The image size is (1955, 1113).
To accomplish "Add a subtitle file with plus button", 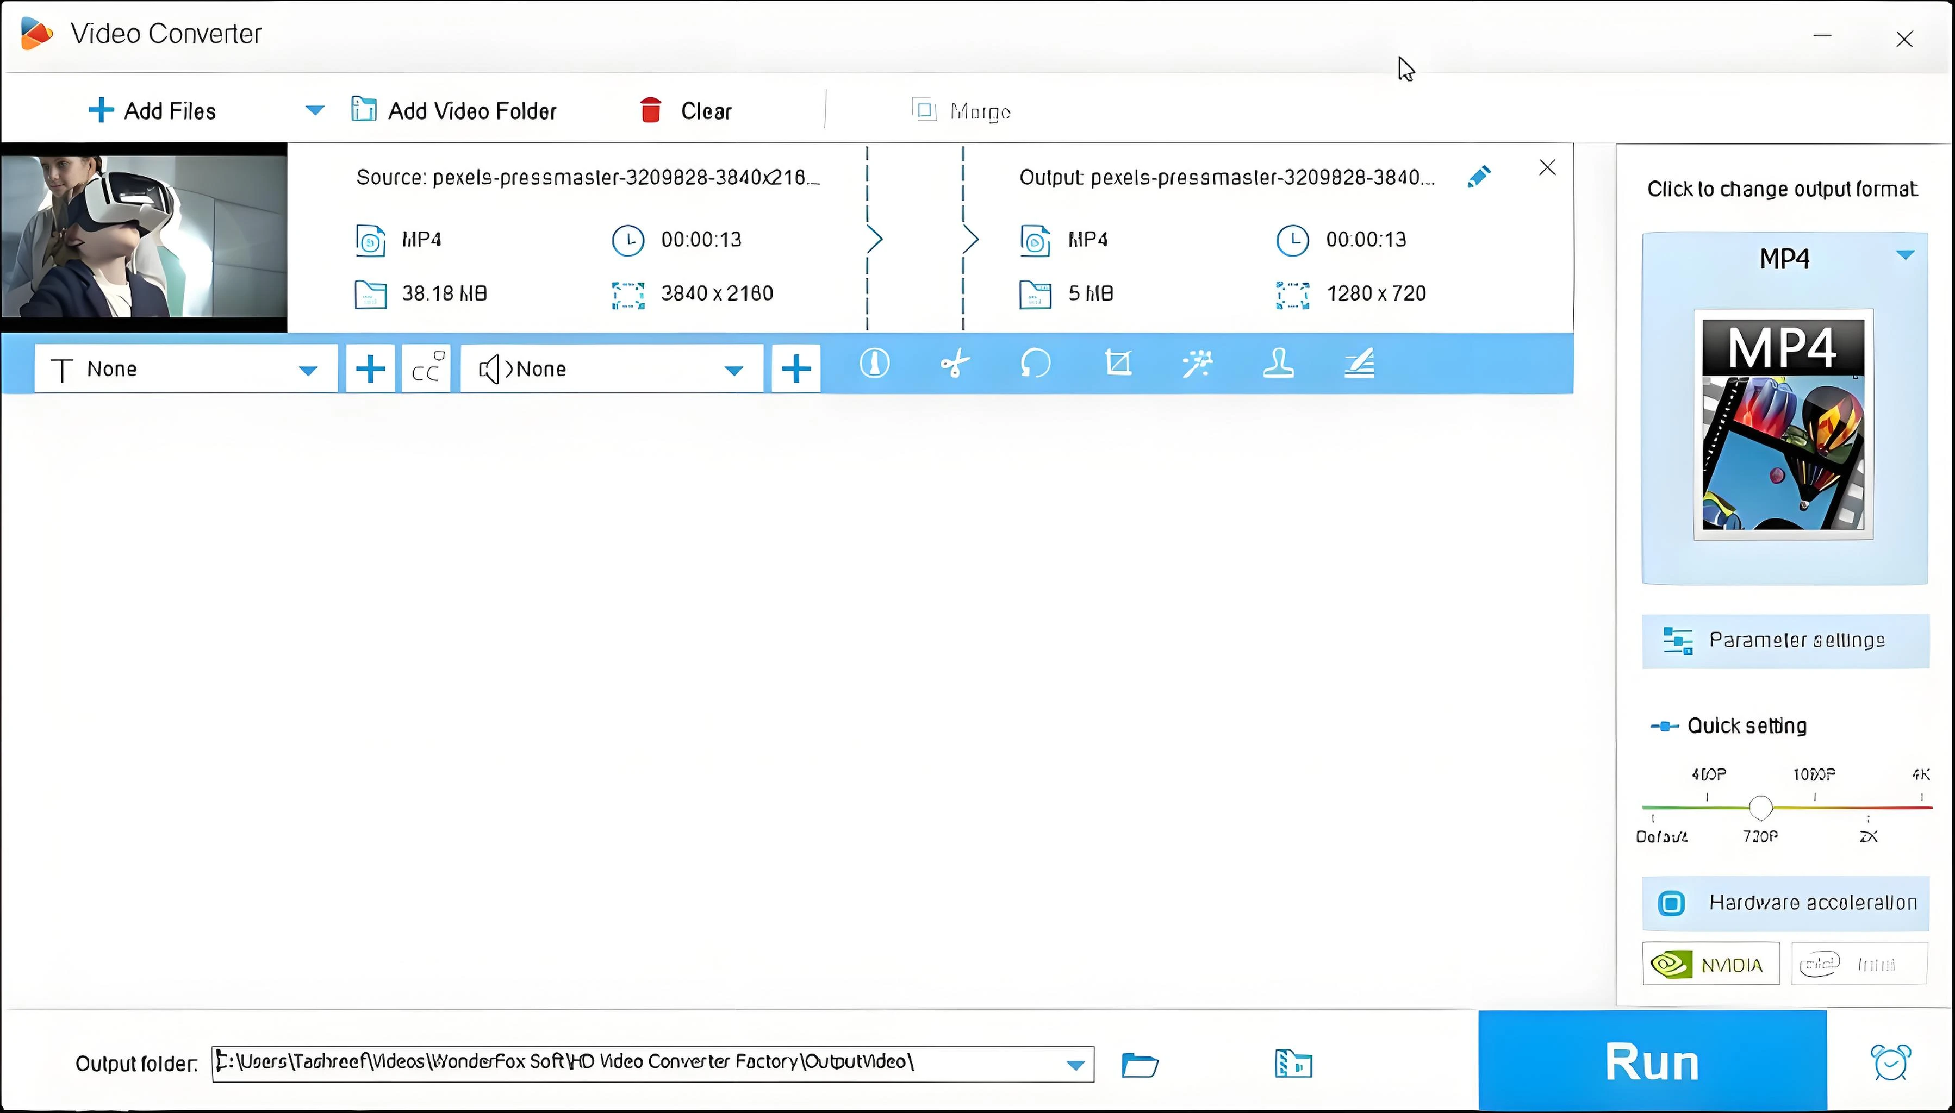I will click(370, 369).
